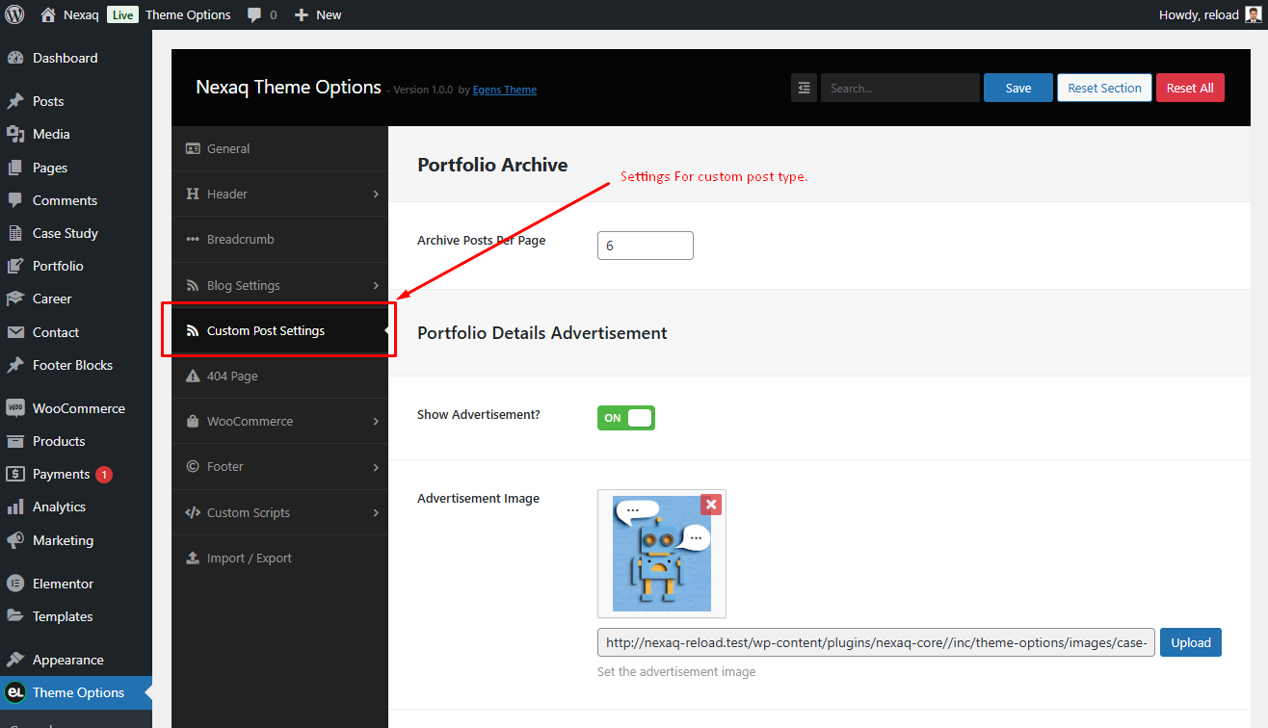
Task: Click the Appearance paintbrush icon
Action: [x=15, y=660]
